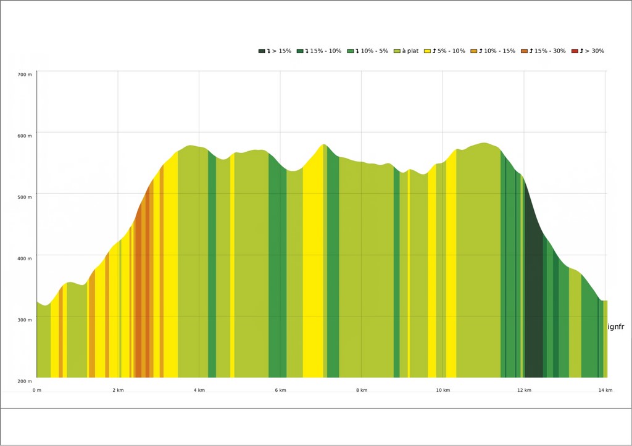Select the '4 km' distance axis label
This screenshot has width=632, height=446.
[199, 390]
